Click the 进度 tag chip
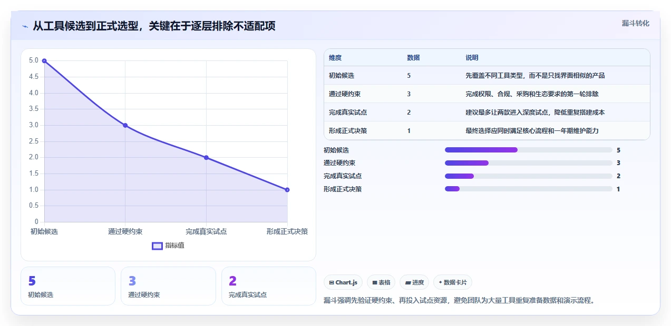The image size is (671, 326). [x=414, y=282]
